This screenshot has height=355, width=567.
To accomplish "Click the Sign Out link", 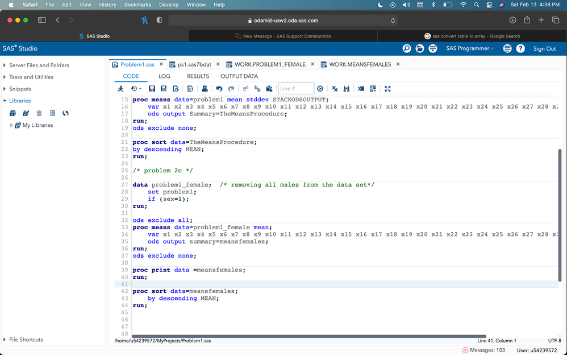I will click(x=544, y=49).
